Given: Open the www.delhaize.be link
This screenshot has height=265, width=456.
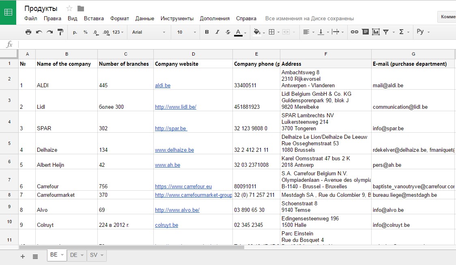Looking at the screenshot, I should coord(174,150).
